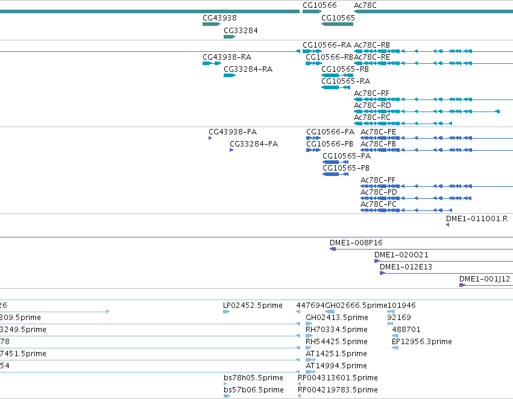
Task: Click the Ac78C-PC protein label
Action: point(378,204)
